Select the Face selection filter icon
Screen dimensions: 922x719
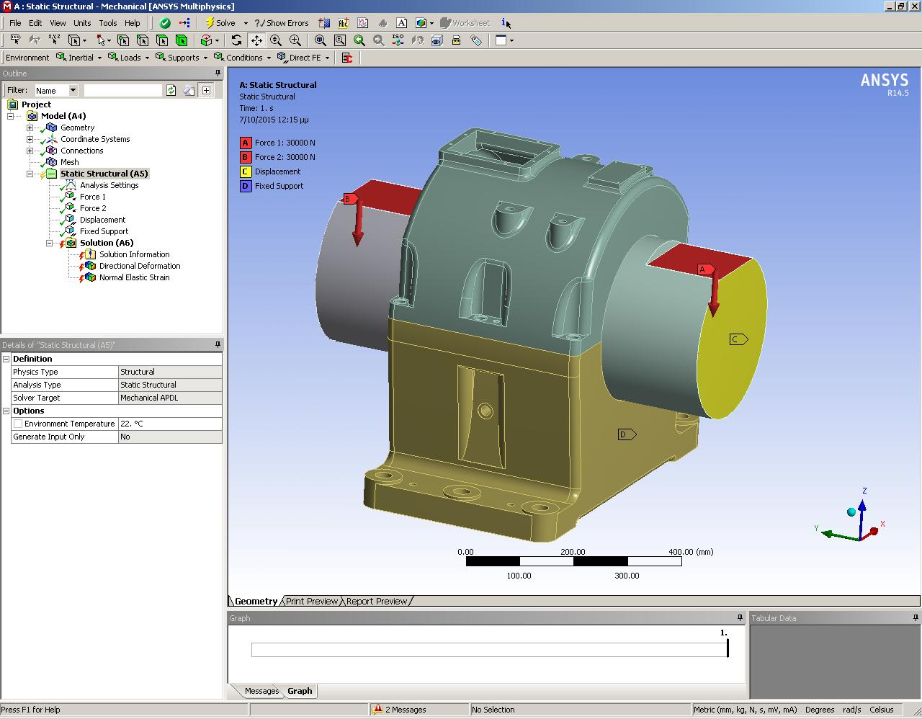(x=162, y=40)
